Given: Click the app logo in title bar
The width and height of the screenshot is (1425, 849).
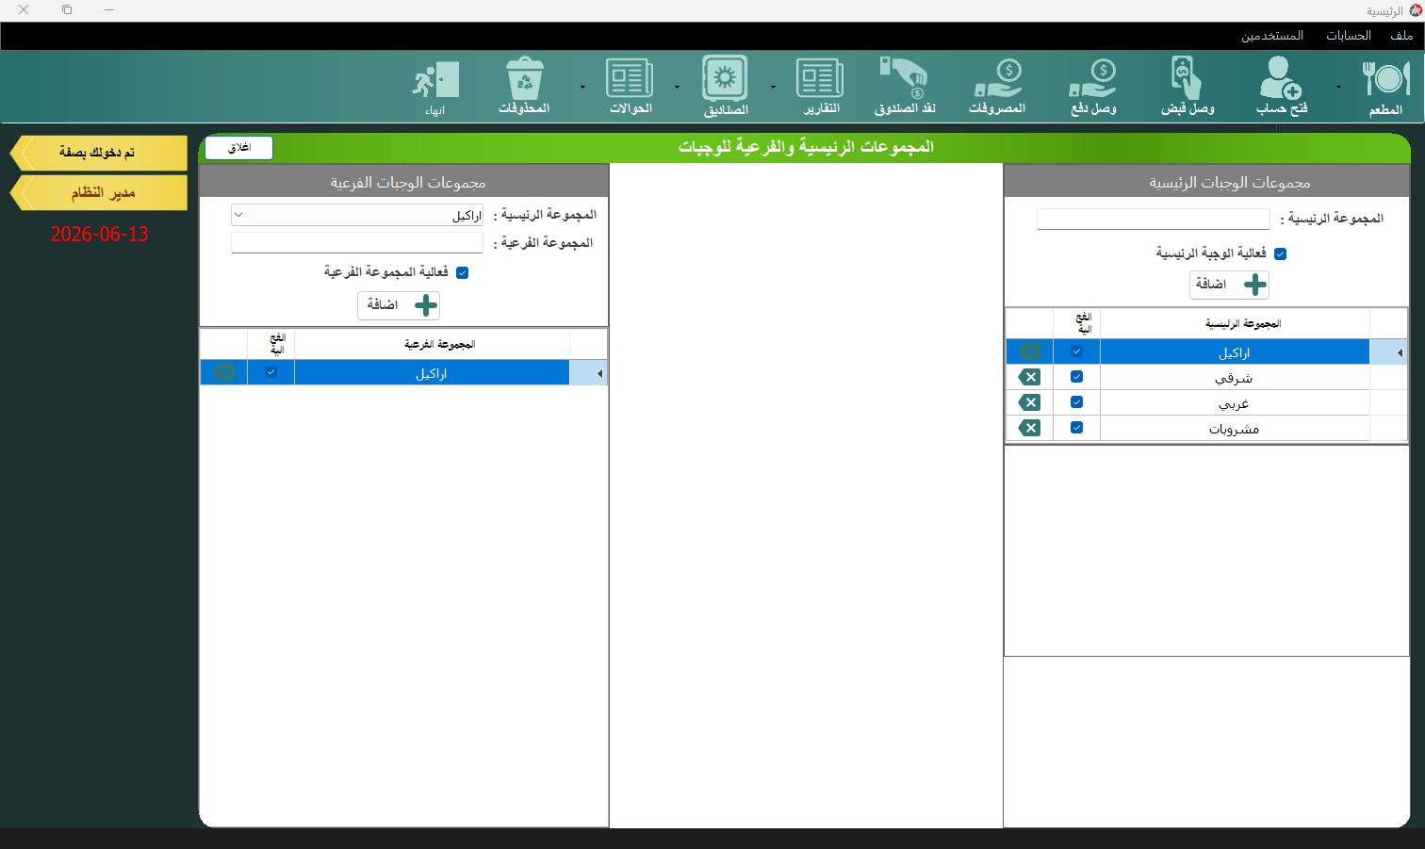Looking at the screenshot, I should coord(1415,10).
